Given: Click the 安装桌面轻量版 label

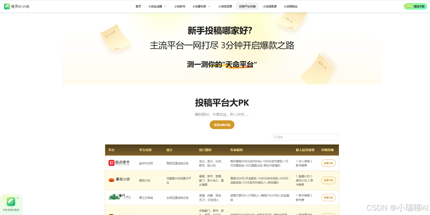Looking at the screenshot, I should [11, 210].
